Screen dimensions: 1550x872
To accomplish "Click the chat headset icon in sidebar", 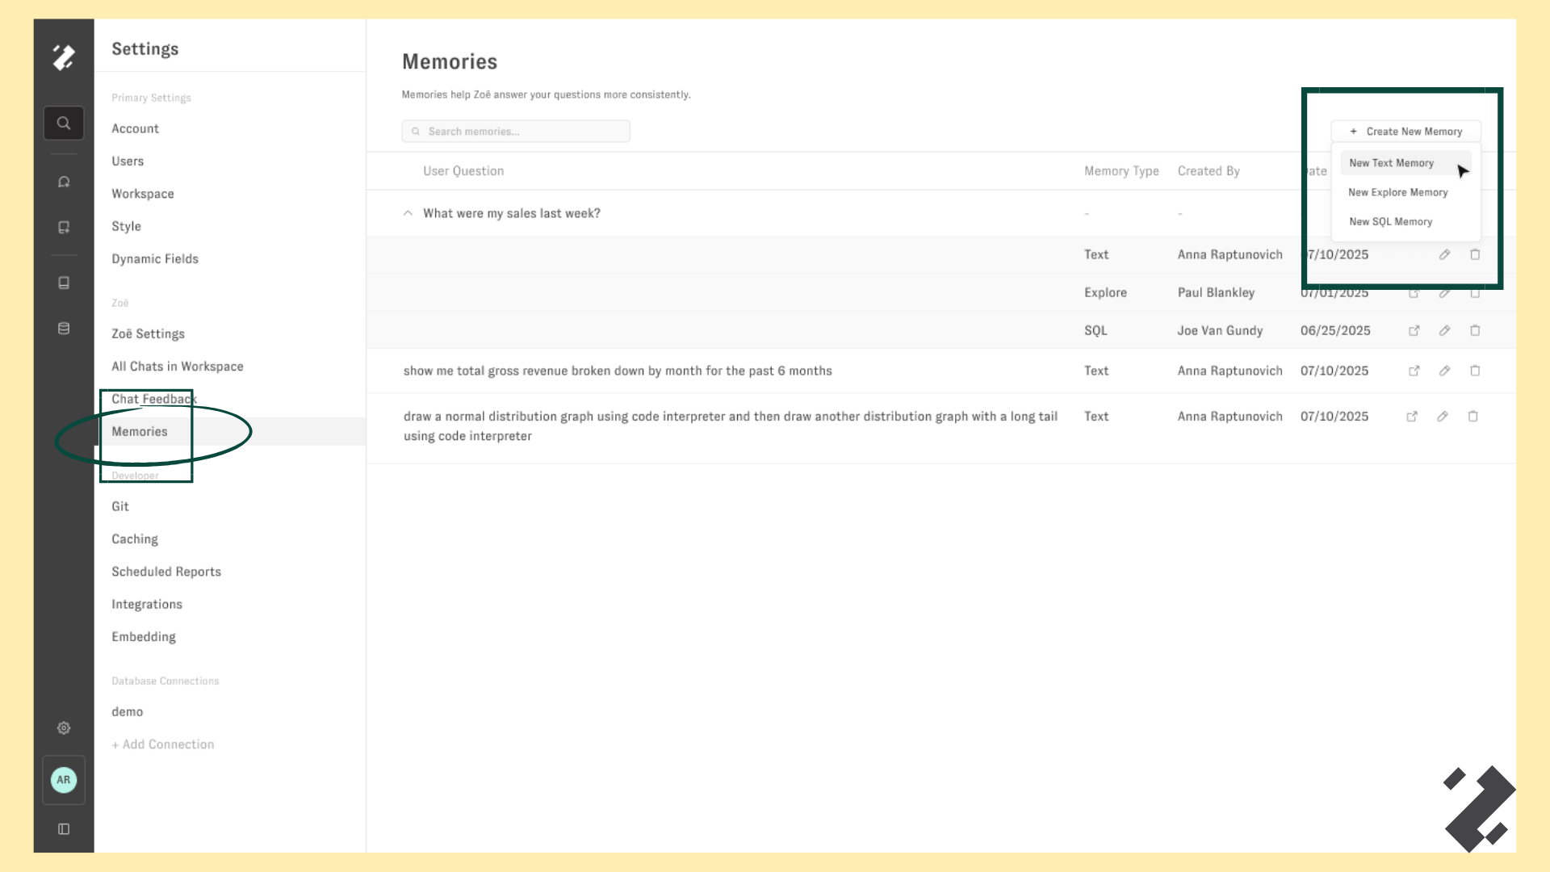I will pos(64,182).
